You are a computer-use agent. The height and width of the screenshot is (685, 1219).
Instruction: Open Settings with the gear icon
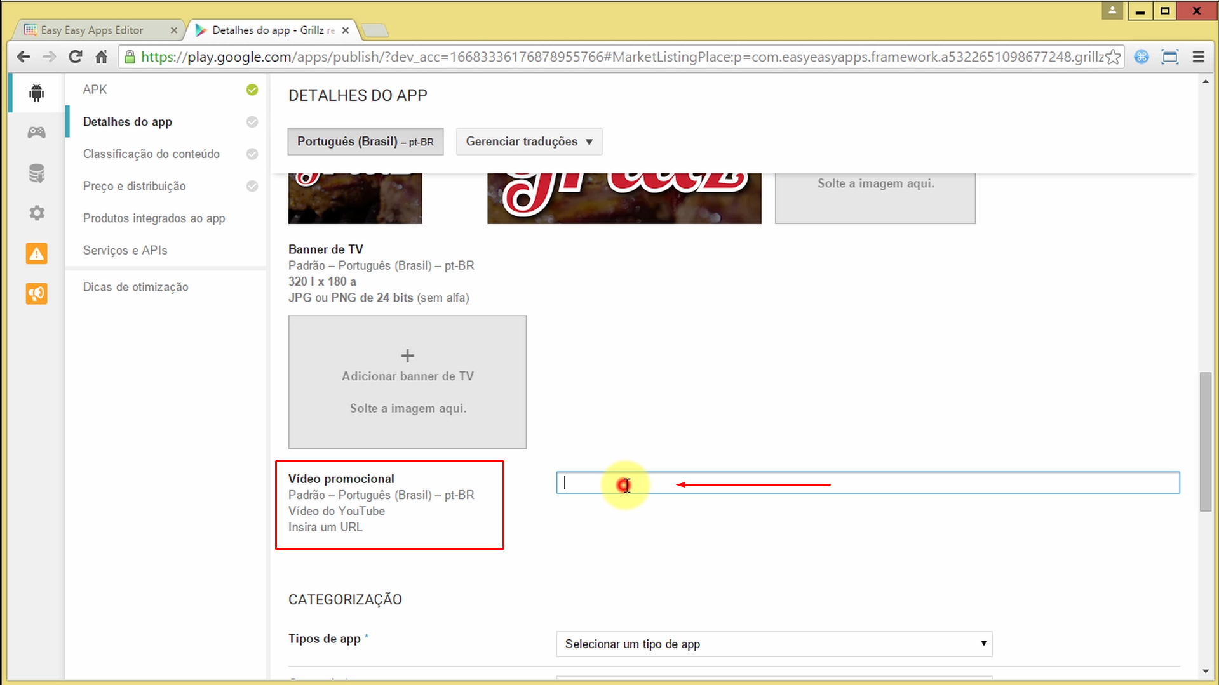coord(36,213)
